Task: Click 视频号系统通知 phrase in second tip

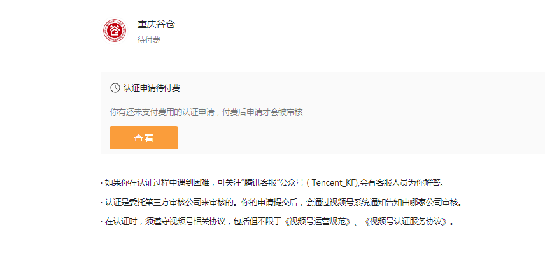Action: [x=358, y=202]
